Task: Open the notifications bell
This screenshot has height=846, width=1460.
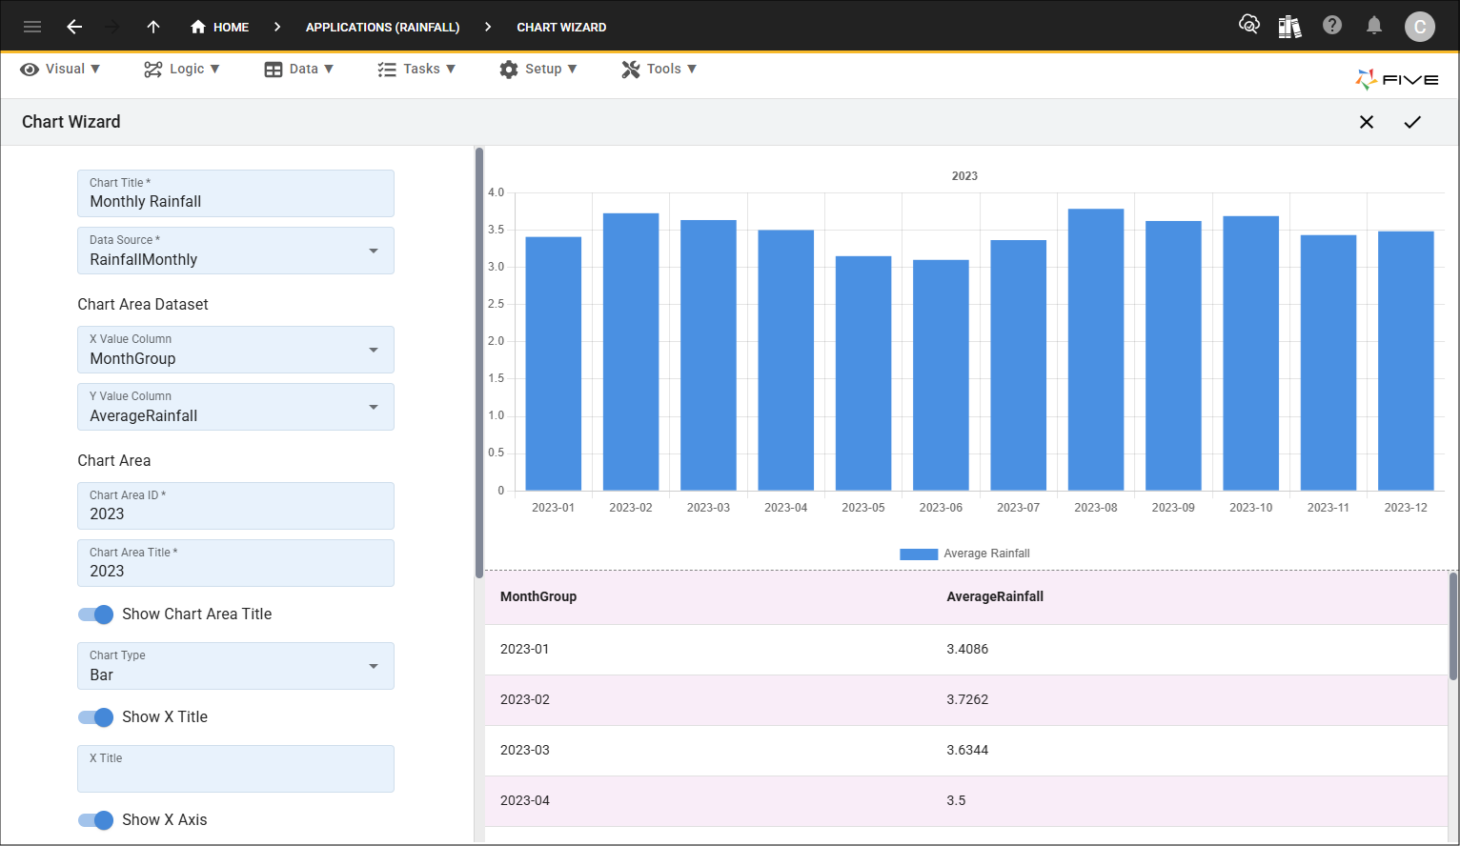Action: [1373, 26]
